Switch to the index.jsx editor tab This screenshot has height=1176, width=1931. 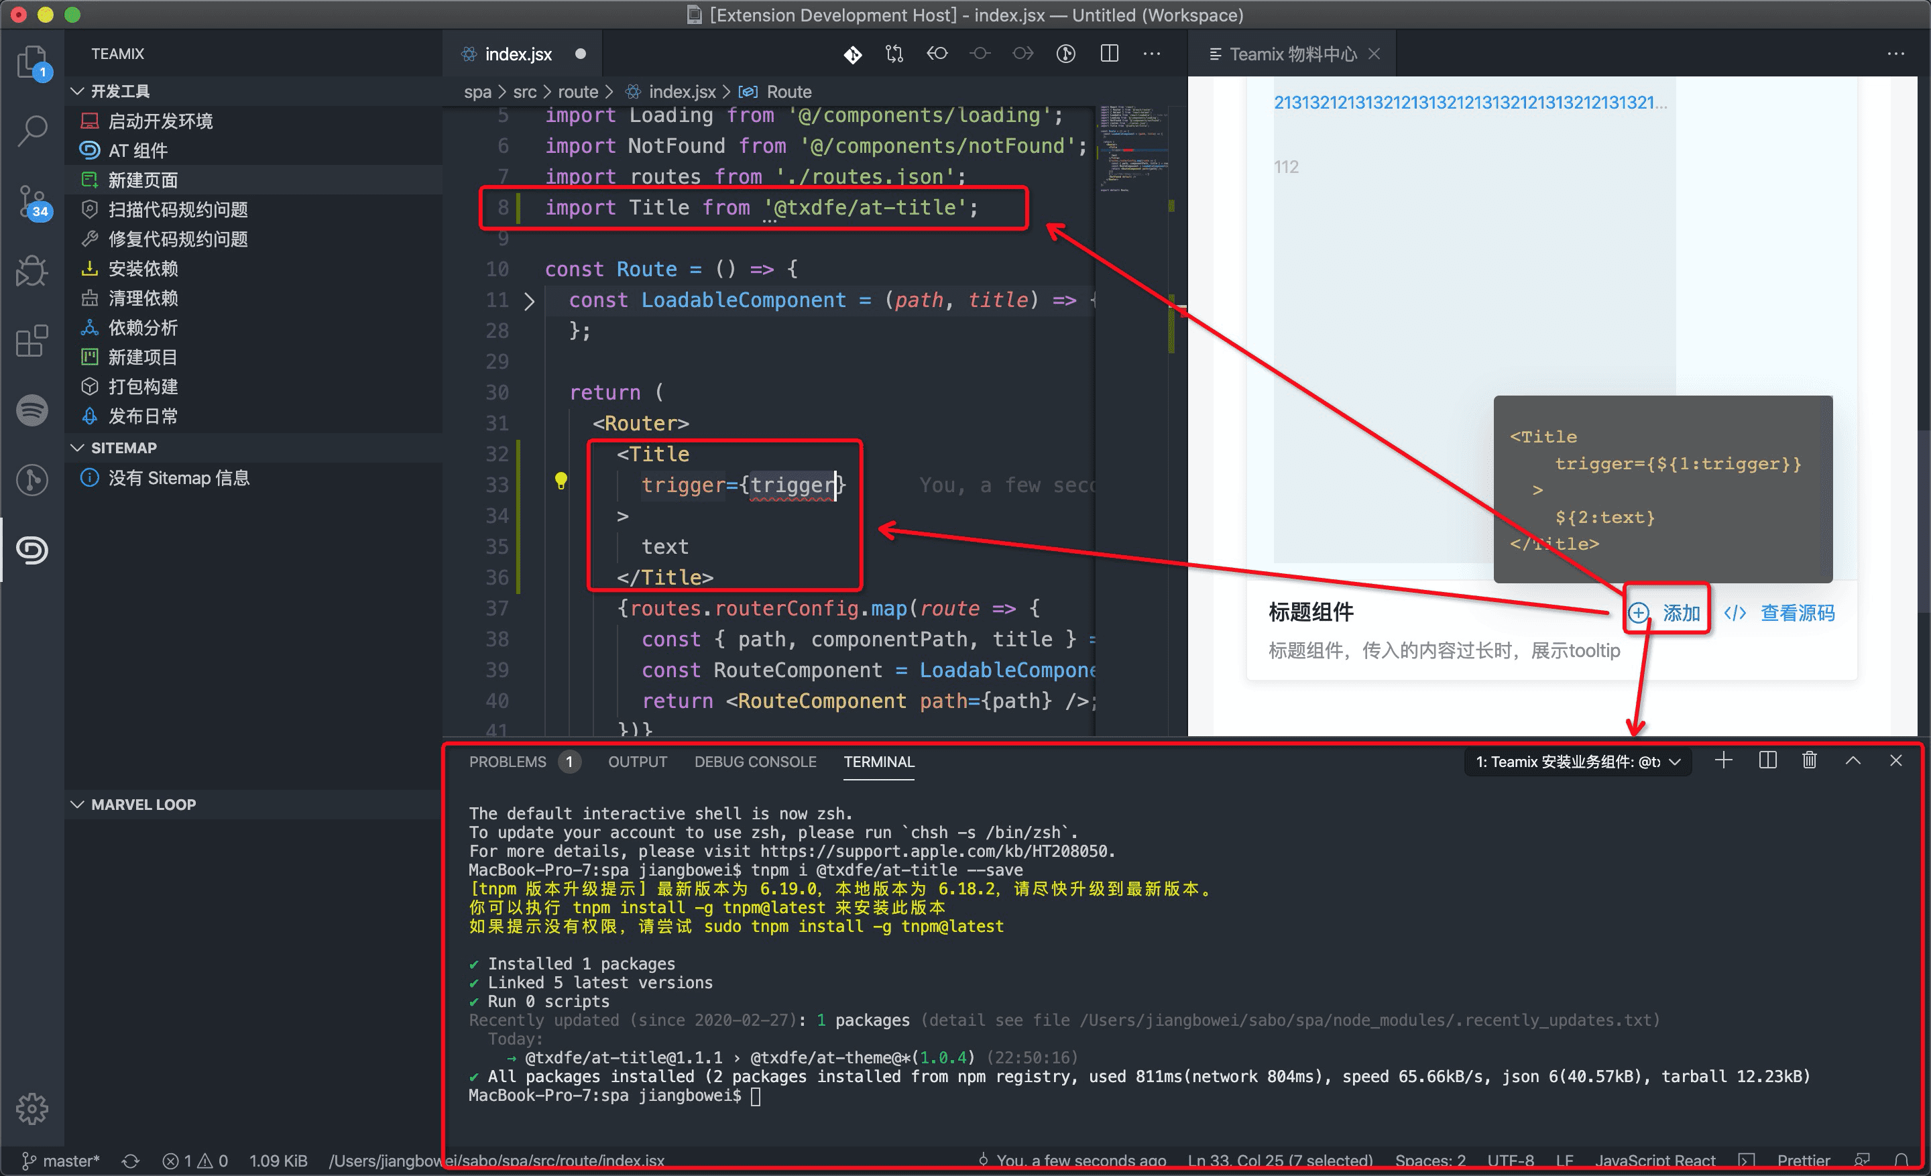523,54
